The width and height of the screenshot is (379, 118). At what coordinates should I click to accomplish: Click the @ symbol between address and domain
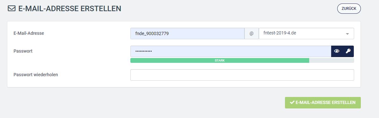[x=251, y=33]
